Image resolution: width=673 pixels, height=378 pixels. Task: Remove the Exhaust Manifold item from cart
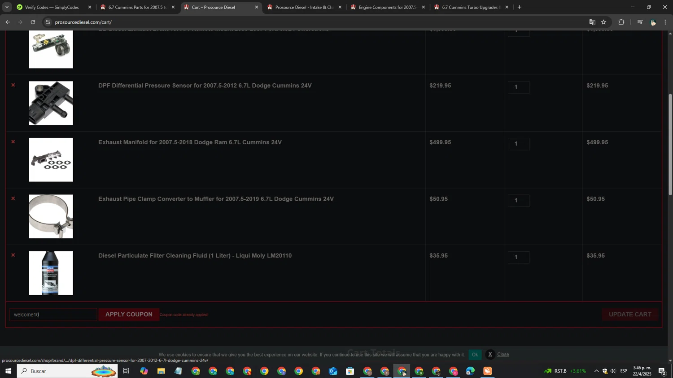pyautogui.click(x=13, y=142)
